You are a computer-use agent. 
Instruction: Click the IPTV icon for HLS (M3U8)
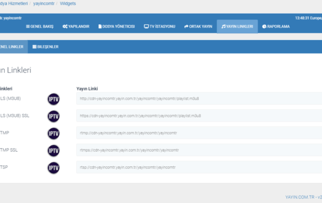point(54,99)
